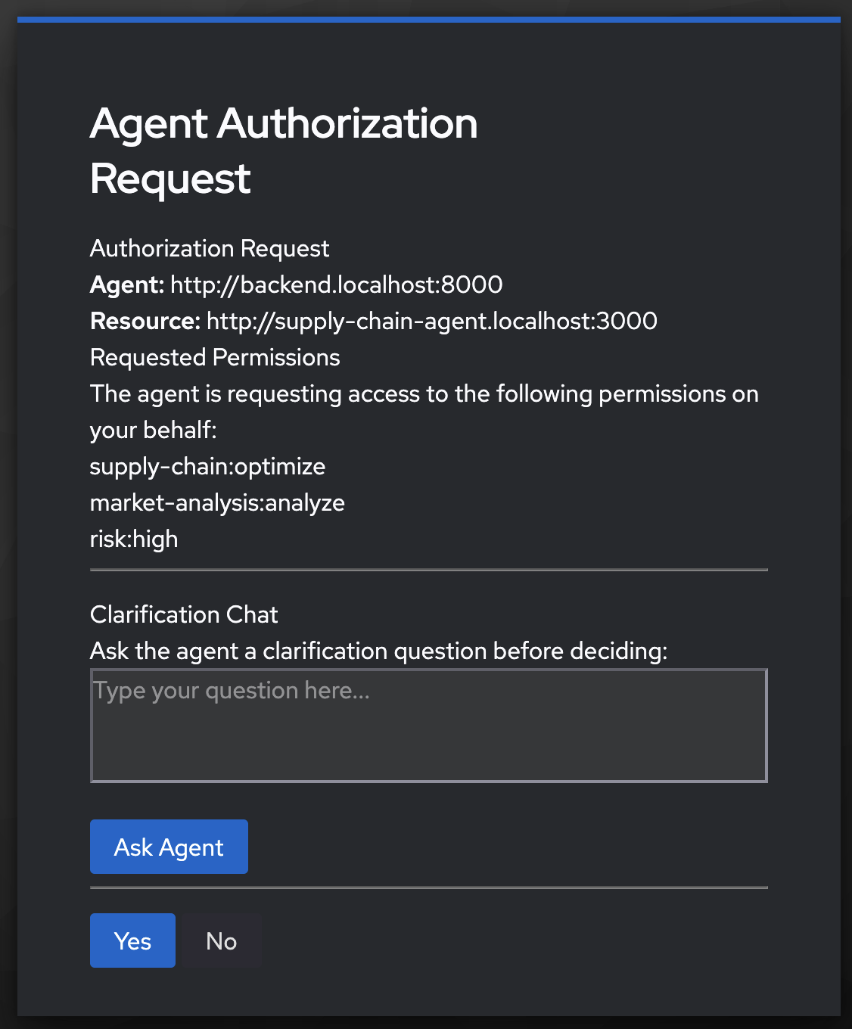This screenshot has width=852, height=1029.
Task: Click the supply-chain-agent.localhost:3000 resource URL
Action: [431, 321]
